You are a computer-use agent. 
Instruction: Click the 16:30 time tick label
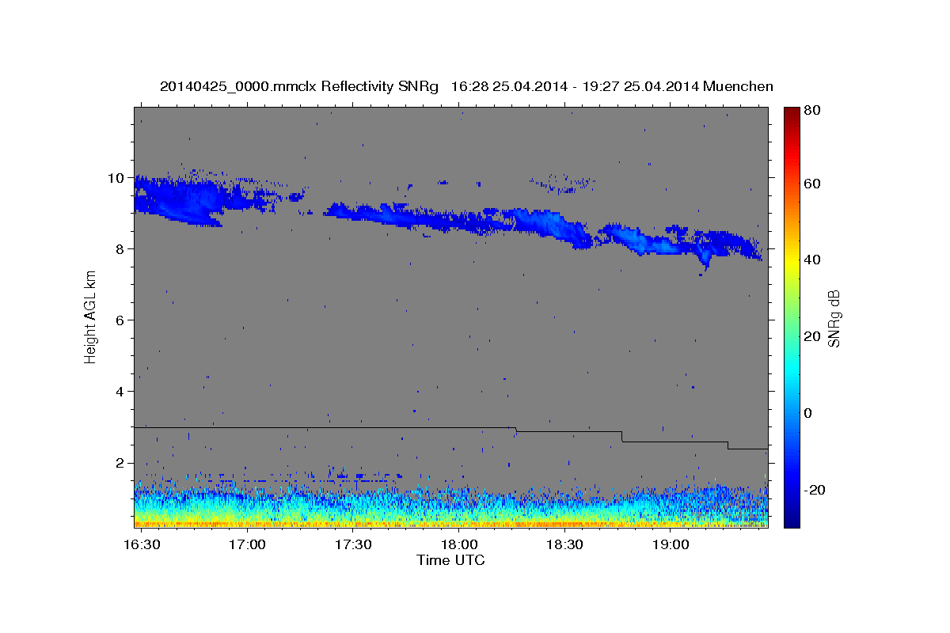(x=142, y=545)
